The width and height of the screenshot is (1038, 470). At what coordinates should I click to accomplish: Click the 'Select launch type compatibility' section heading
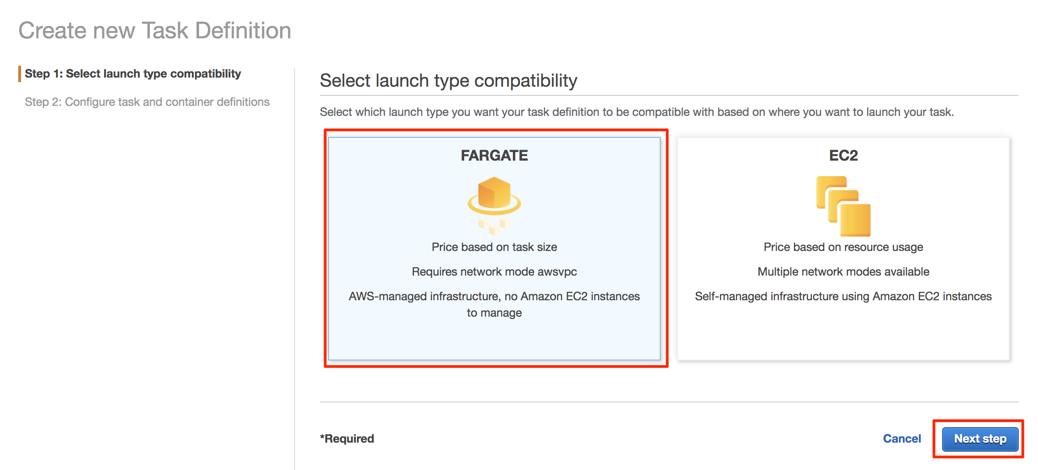pyautogui.click(x=449, y=81)
